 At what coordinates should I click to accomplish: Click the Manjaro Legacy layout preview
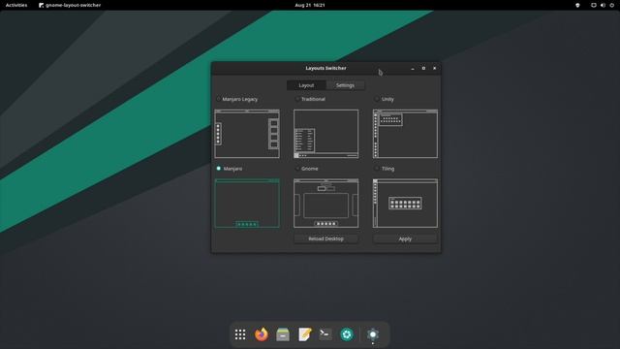pos(247,134)
